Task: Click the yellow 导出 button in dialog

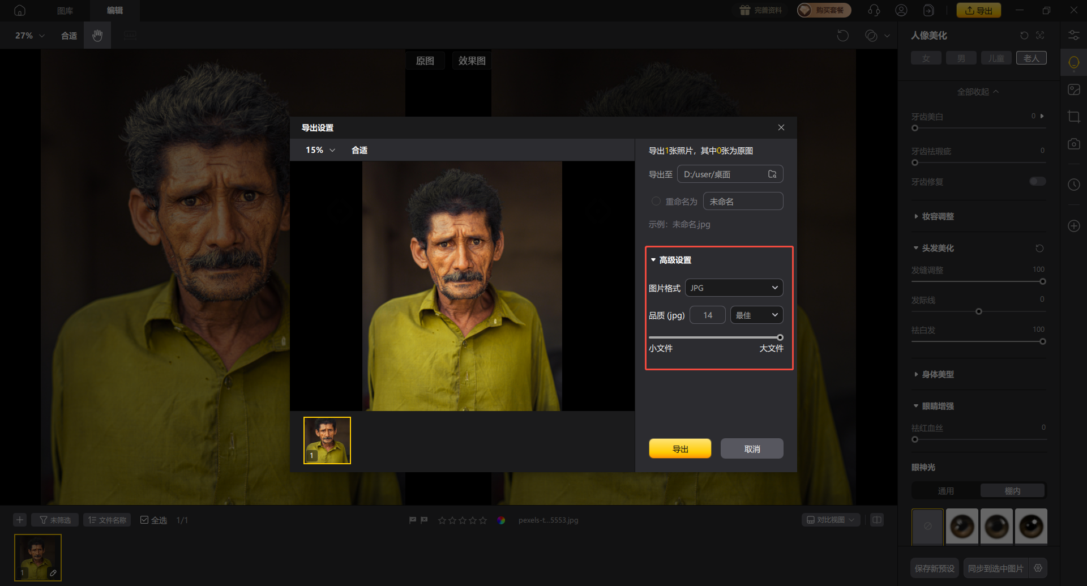Action: [x=680, y=448]
